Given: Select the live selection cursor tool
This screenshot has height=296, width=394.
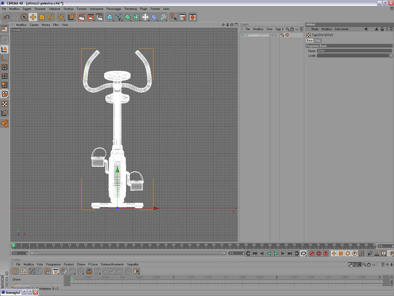Looking at the screenshot, I should (24, 17).
